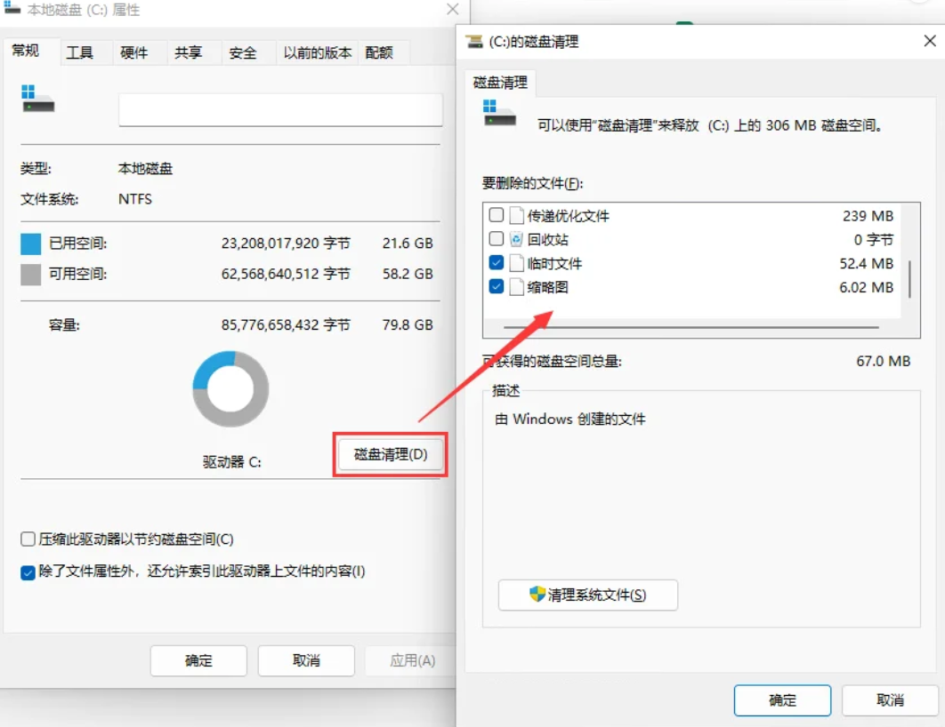Click the file list vertical scrollbar

click(909, 279)
